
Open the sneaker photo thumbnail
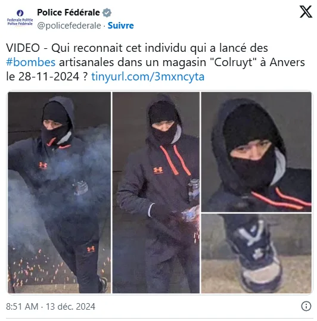(256, 254)
